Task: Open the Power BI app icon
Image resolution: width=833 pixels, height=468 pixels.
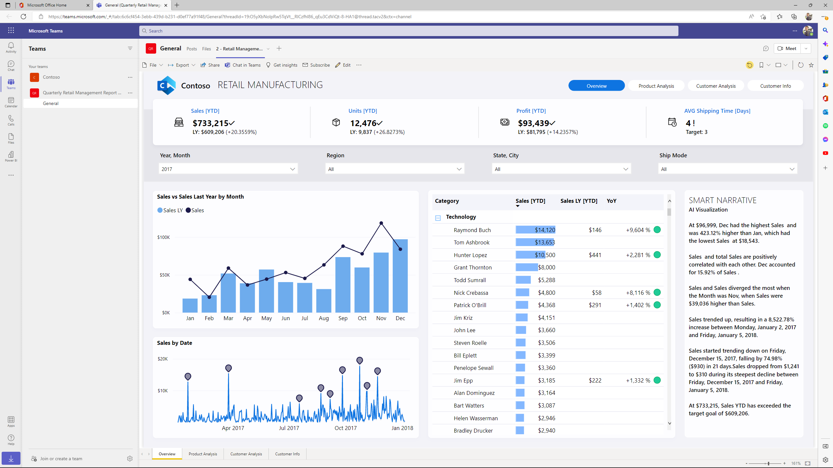Action: [x=11, y=156]
